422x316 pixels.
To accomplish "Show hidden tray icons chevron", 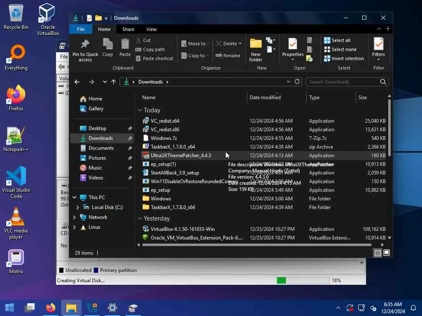I will click(338, 308).
